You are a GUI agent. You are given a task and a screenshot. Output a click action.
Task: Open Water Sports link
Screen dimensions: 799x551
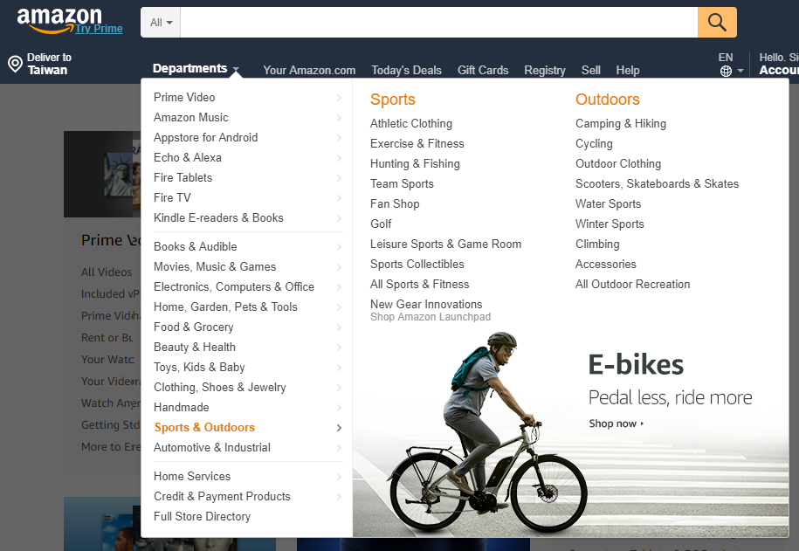coord(608,203)
